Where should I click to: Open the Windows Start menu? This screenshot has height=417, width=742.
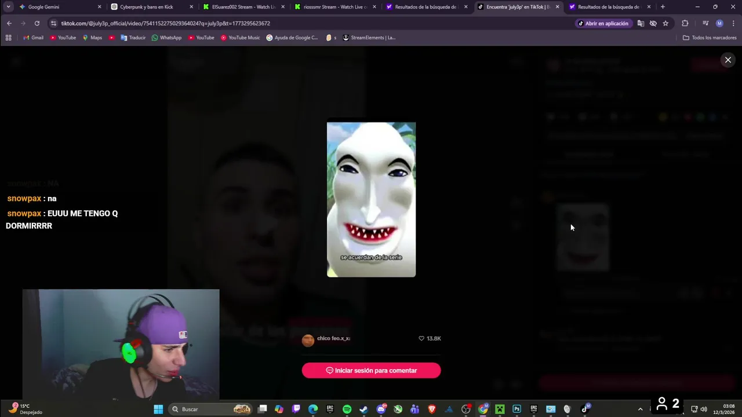pos(158,409)
